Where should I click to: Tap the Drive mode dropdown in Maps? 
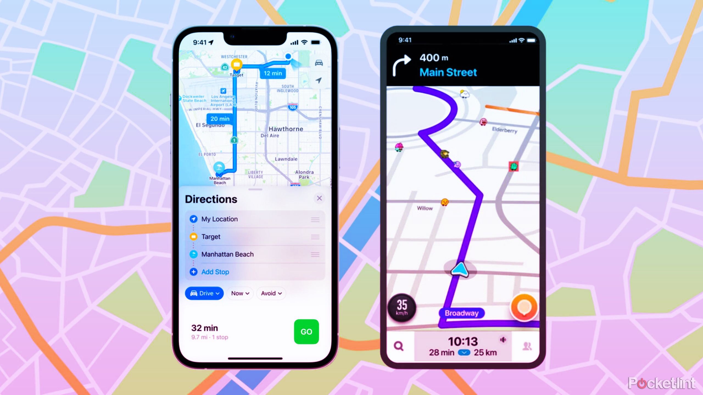pos(204,293)
